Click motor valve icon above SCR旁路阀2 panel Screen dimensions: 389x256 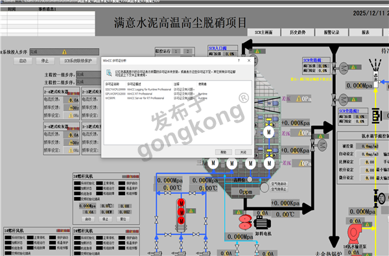pos(340,100)
